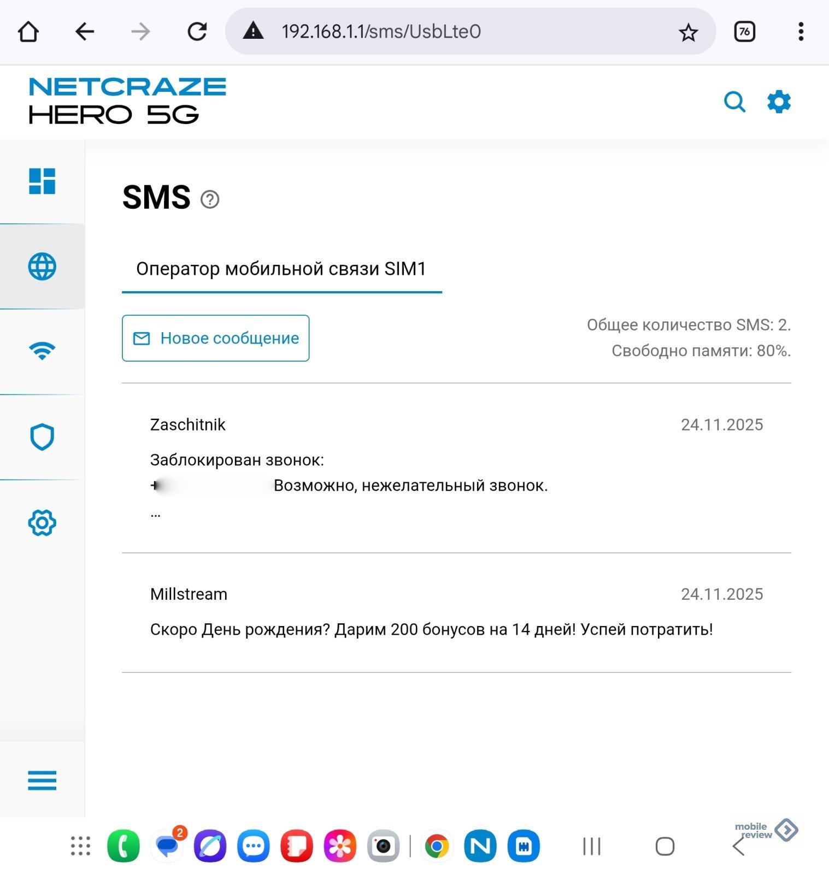829x874 pixels.
Task: Open the browser three-dot menu
Action: click(801, 32)
